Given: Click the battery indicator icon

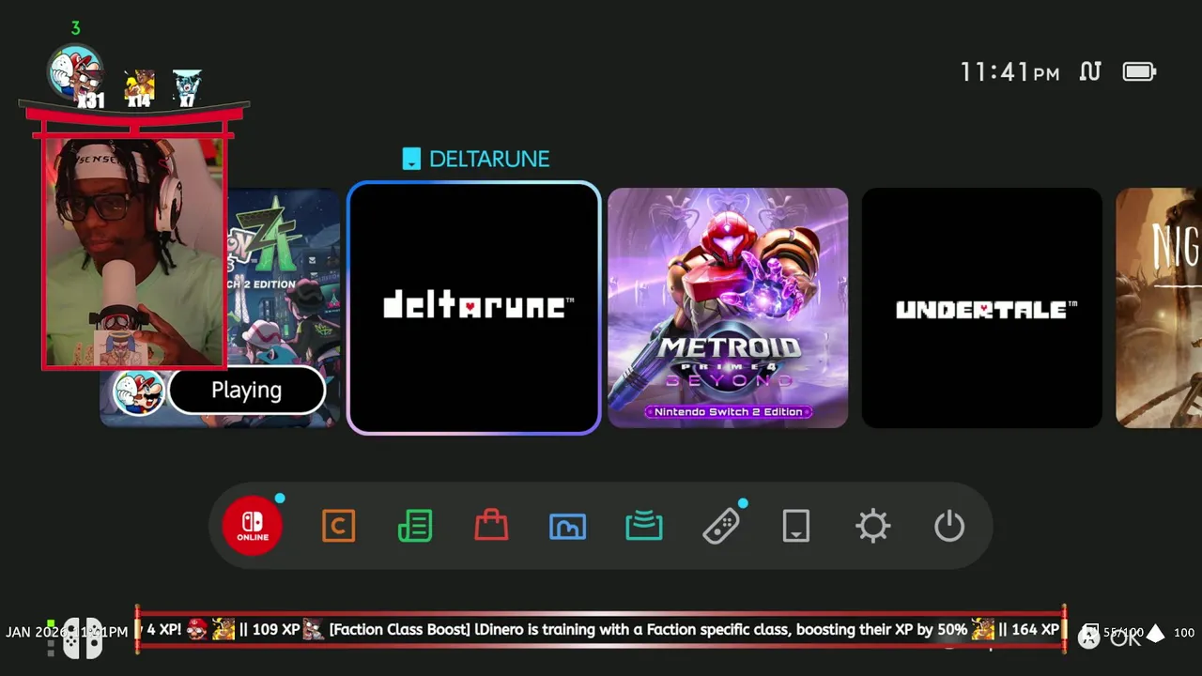Looking at the screenshot, I should [x=1139, y=71].
